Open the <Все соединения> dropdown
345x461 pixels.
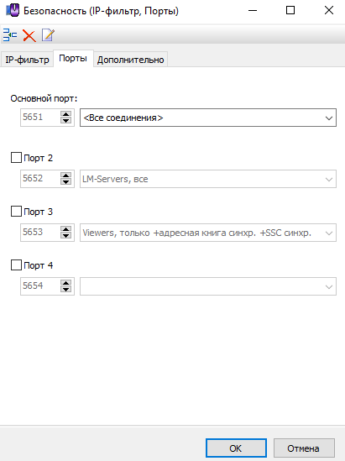tap(208, 118)
